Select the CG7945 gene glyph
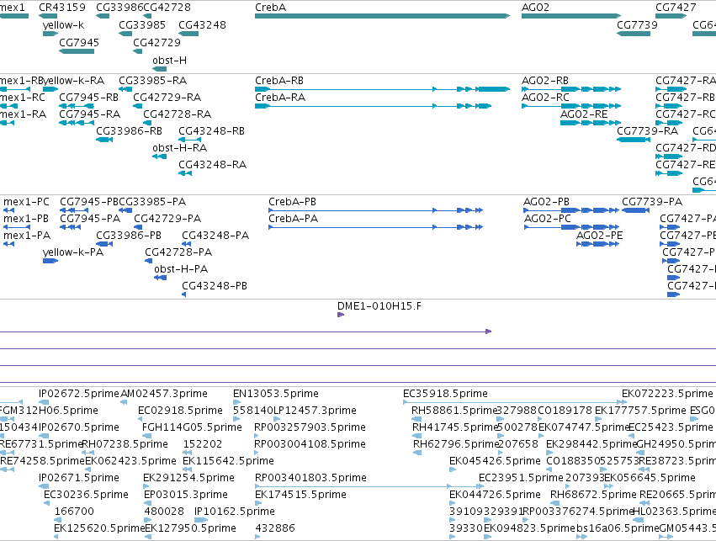The image size is (716, 541). coord(77,51)
